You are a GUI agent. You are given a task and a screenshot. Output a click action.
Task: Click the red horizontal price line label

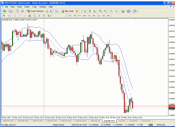172,106
